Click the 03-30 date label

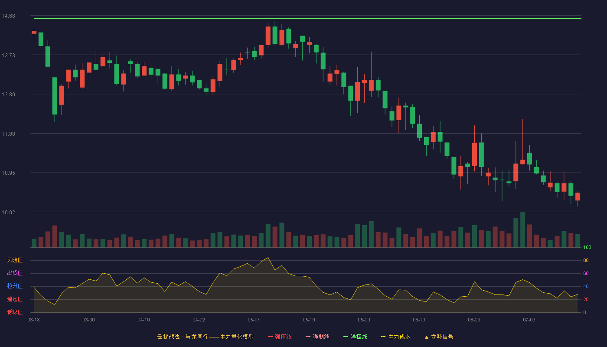coord(88,320)
